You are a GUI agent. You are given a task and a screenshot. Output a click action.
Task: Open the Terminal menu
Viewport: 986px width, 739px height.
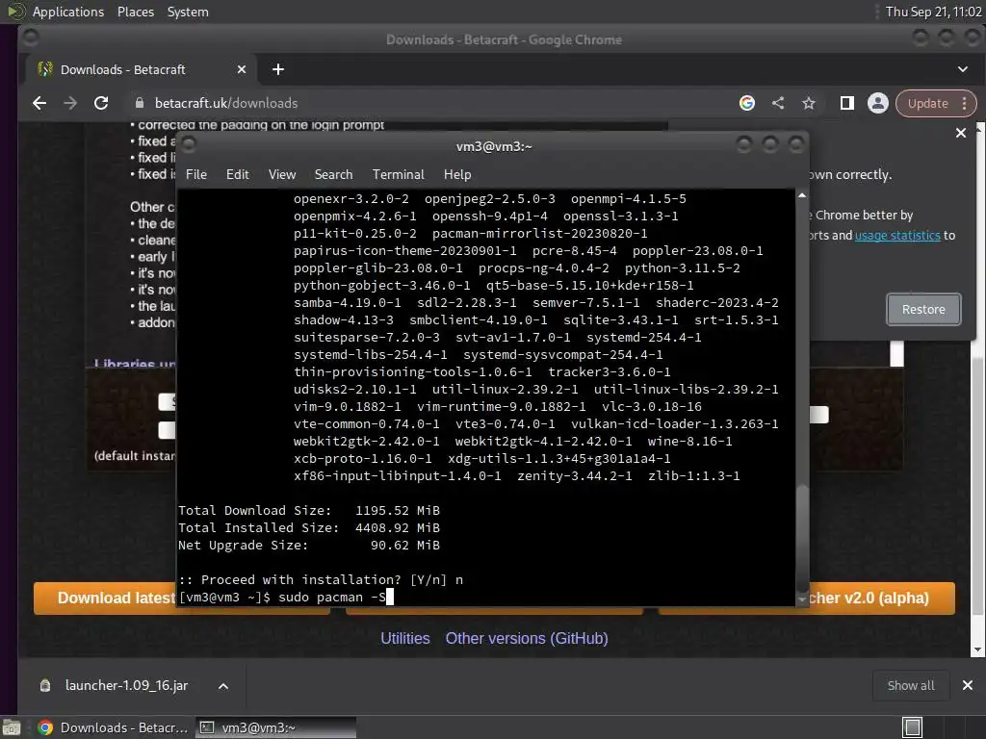[x=398, y=175]
